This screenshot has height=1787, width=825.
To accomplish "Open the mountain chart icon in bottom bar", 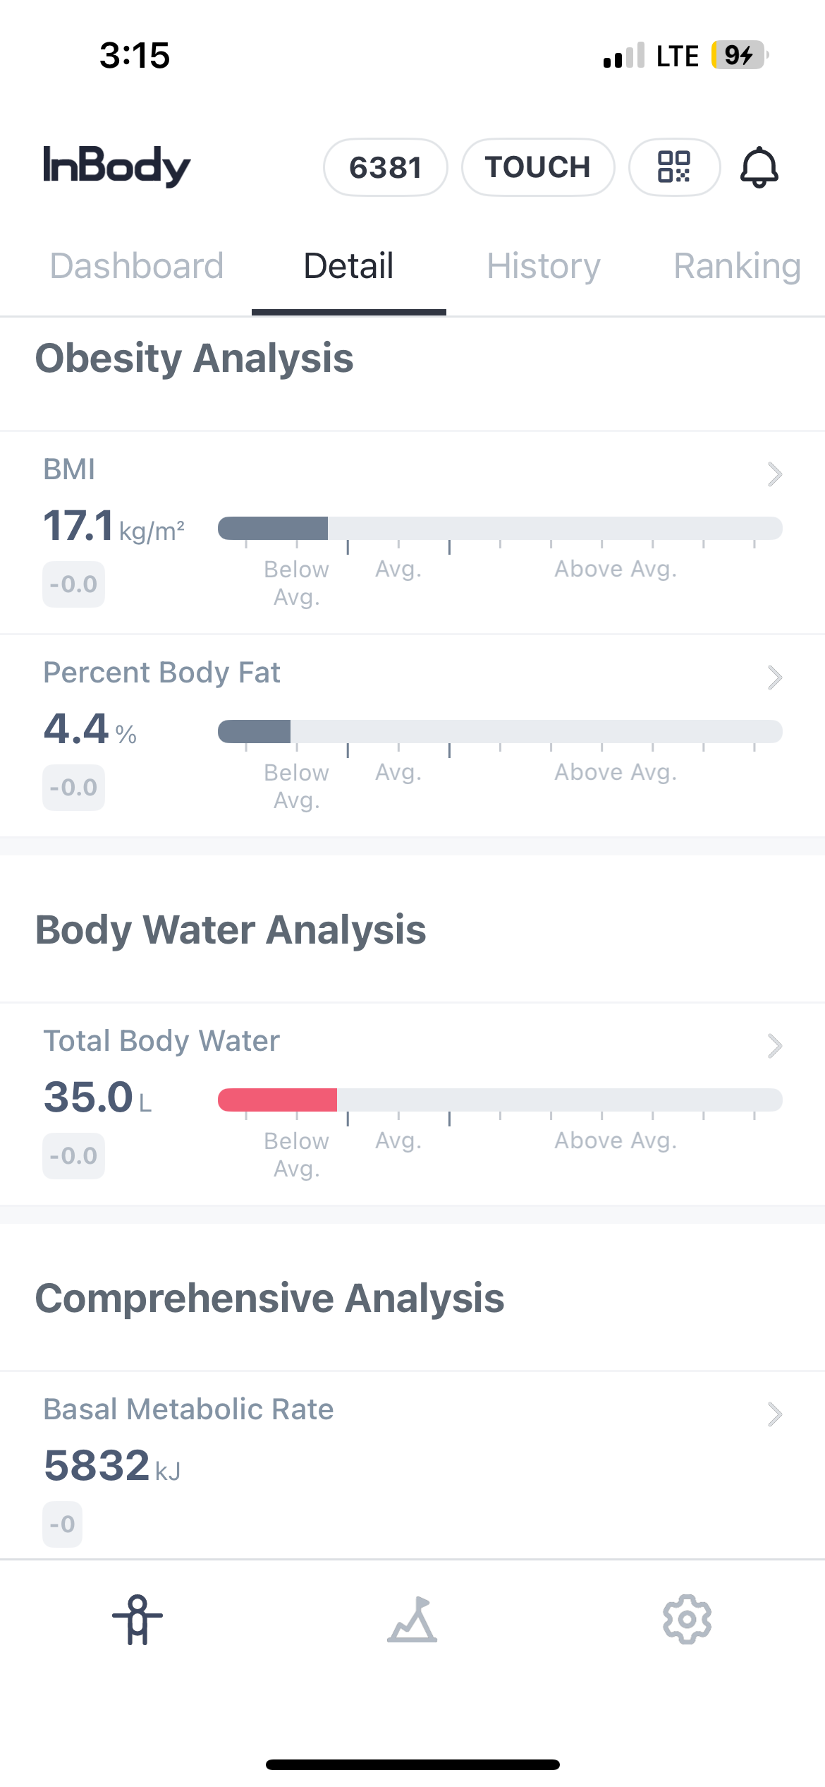I will click(412, 1619).
